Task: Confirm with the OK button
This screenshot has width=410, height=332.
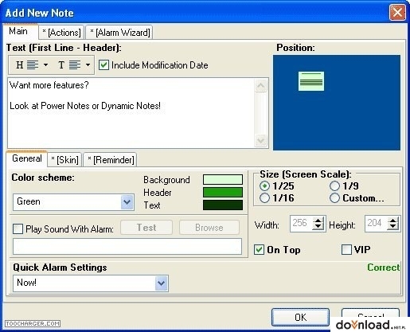Action: pos(300,317)
